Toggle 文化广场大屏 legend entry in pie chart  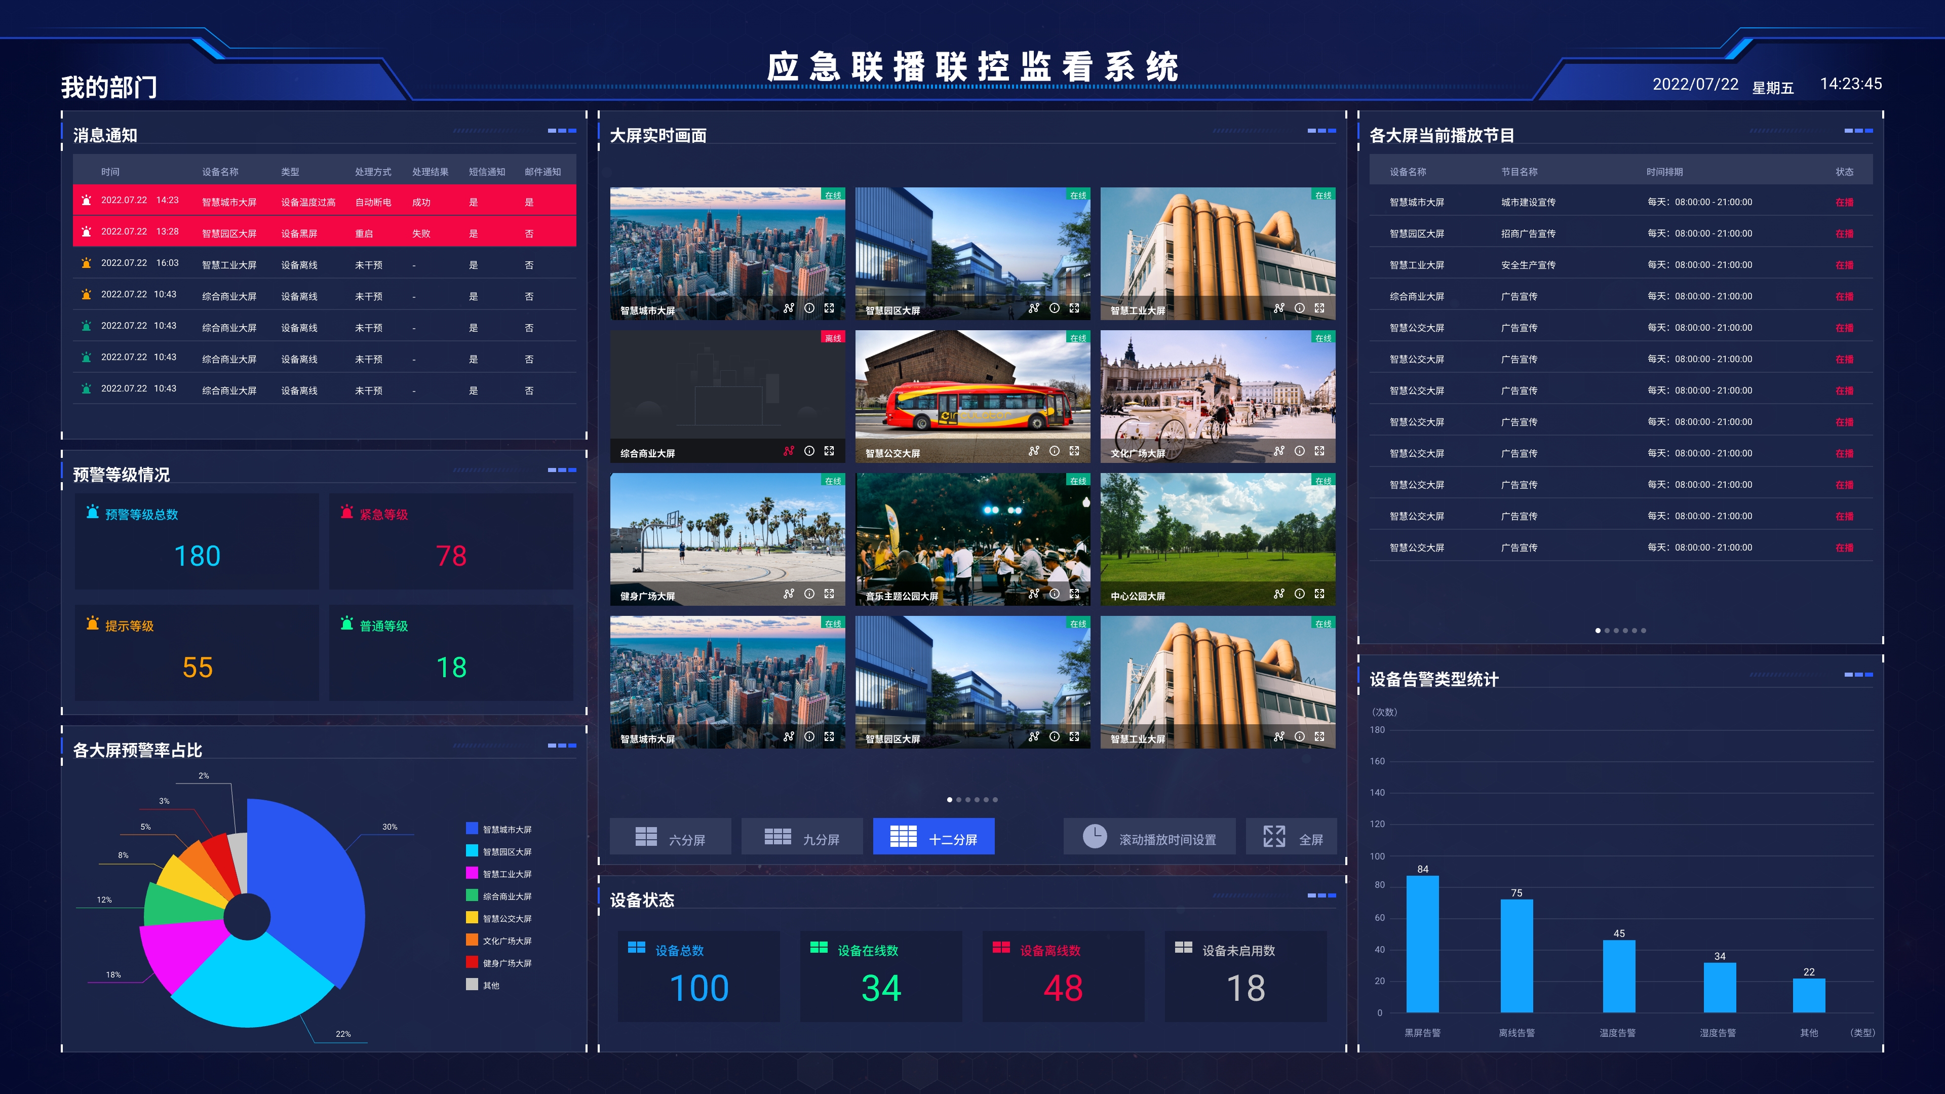click(499, 941)
